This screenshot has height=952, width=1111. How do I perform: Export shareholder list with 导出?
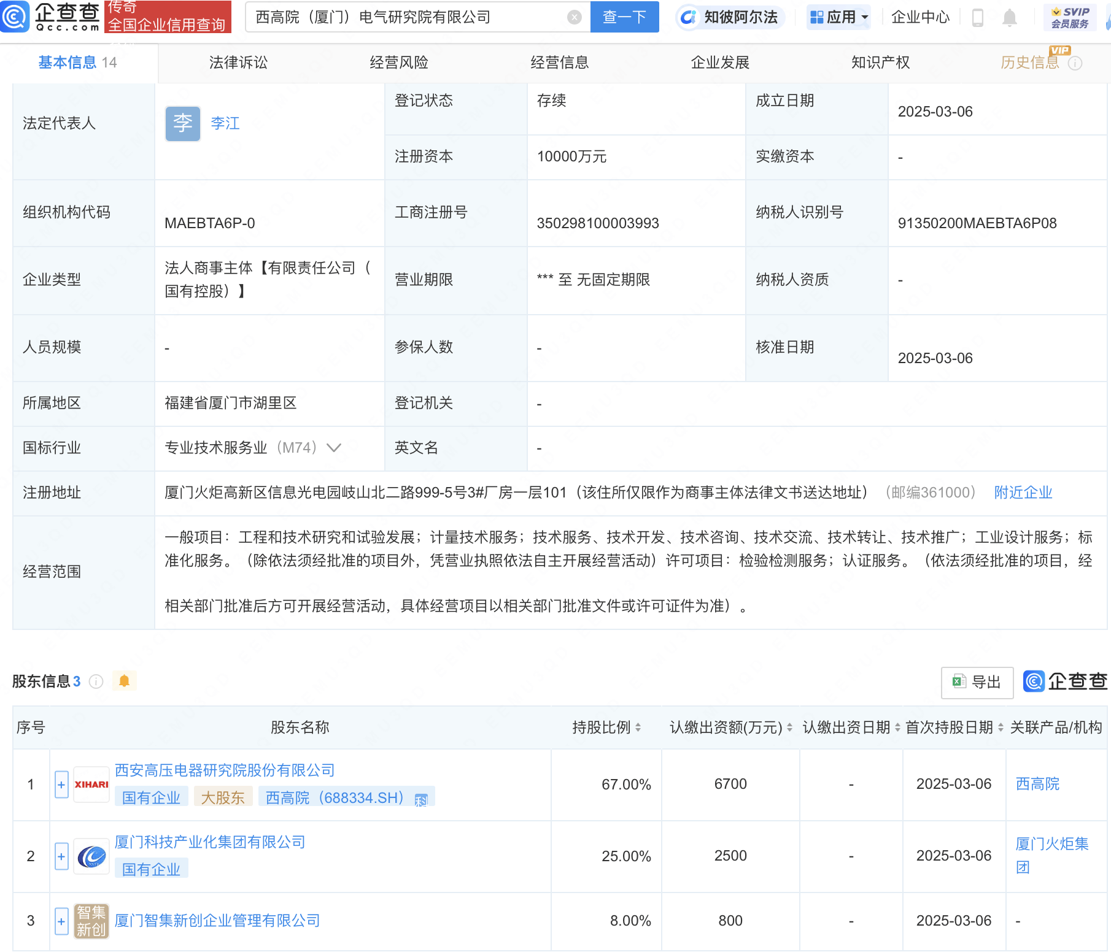(x=977, y=682)
